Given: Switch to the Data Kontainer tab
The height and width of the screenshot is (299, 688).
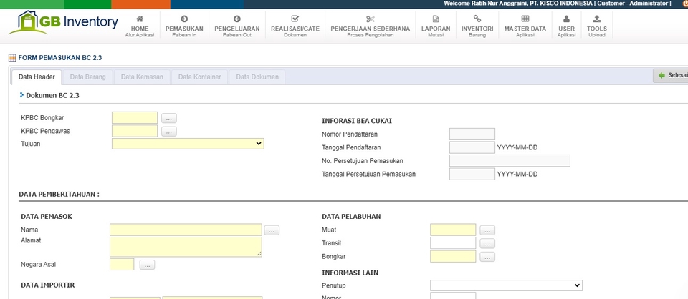Looking at the screenshot, I should point(200,77).
